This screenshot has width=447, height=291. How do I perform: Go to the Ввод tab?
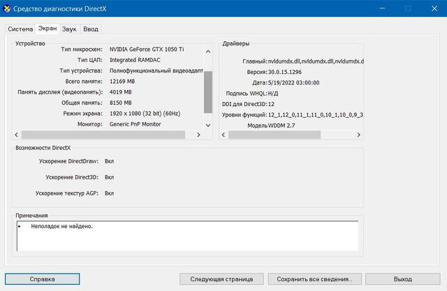click(91, 29)
